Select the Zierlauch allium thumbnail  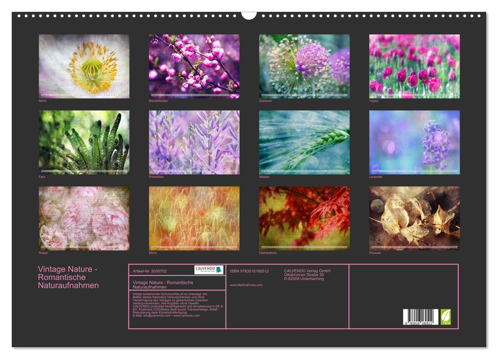point(304,64)
